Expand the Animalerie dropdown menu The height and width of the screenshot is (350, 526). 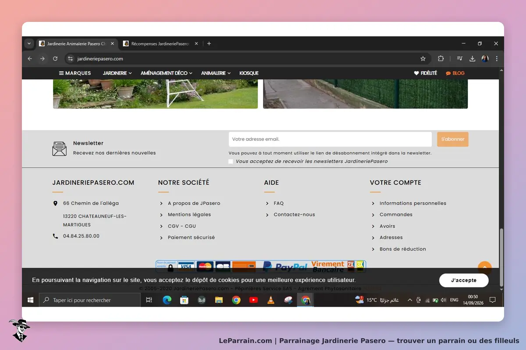click(x=216, y=73)
